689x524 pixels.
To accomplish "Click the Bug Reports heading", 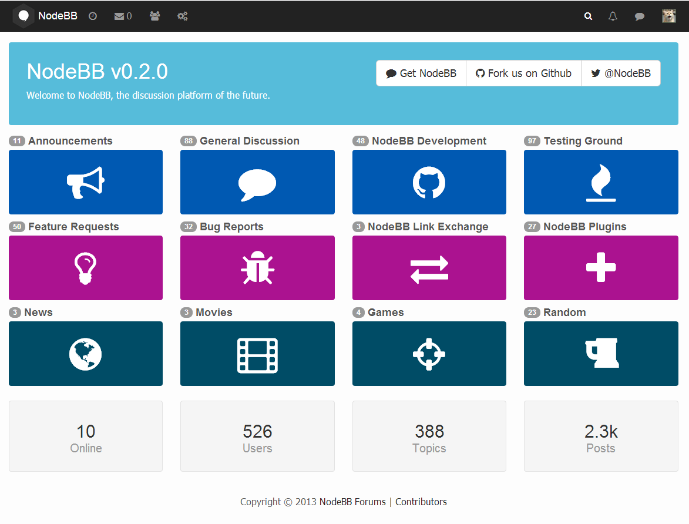I will tap(231, 226).
